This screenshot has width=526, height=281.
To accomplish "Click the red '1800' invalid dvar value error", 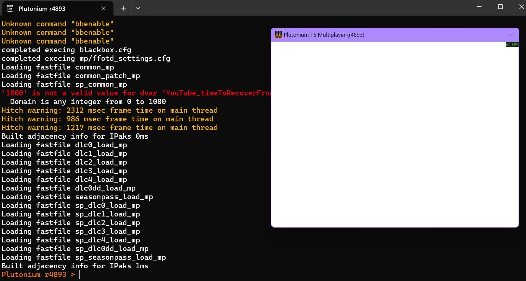I will click(136, 93).
